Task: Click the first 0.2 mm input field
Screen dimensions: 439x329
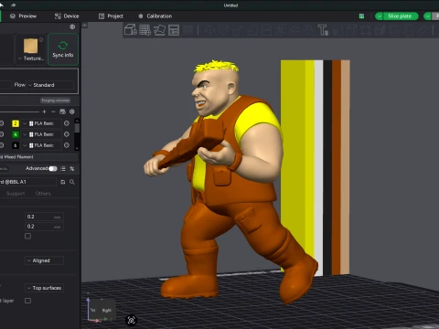Action: coord(44,217)
